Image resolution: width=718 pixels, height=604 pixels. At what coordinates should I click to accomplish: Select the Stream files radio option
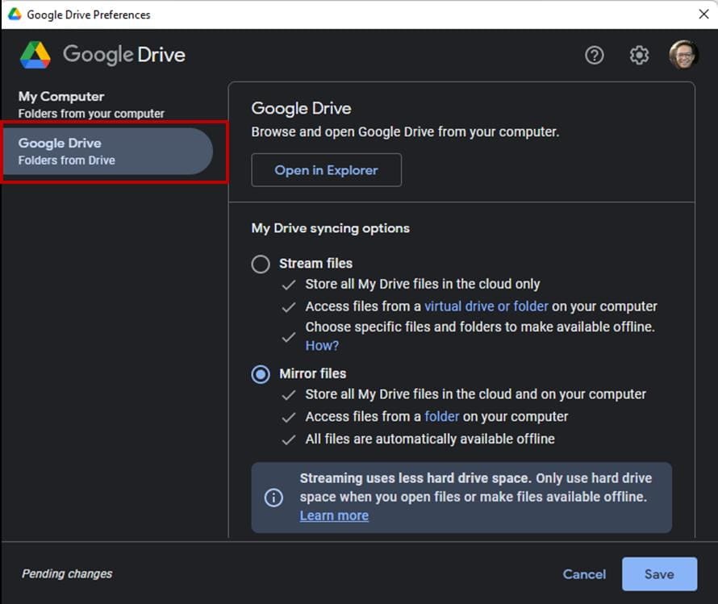(261, 264)
